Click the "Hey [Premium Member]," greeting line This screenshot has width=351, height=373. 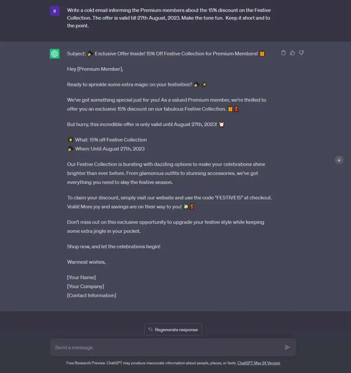click(x=95, y=69)
